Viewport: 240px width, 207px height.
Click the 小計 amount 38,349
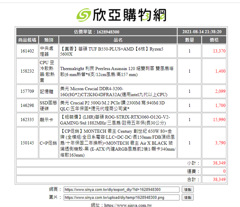[x=219, y=163]
